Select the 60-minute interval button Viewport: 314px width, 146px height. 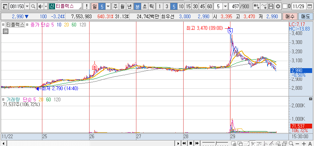click(x=209, y=7)
